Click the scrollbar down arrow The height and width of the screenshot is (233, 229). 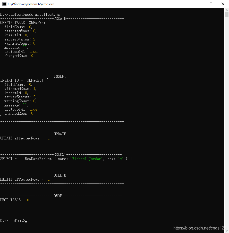pos(226,231)
